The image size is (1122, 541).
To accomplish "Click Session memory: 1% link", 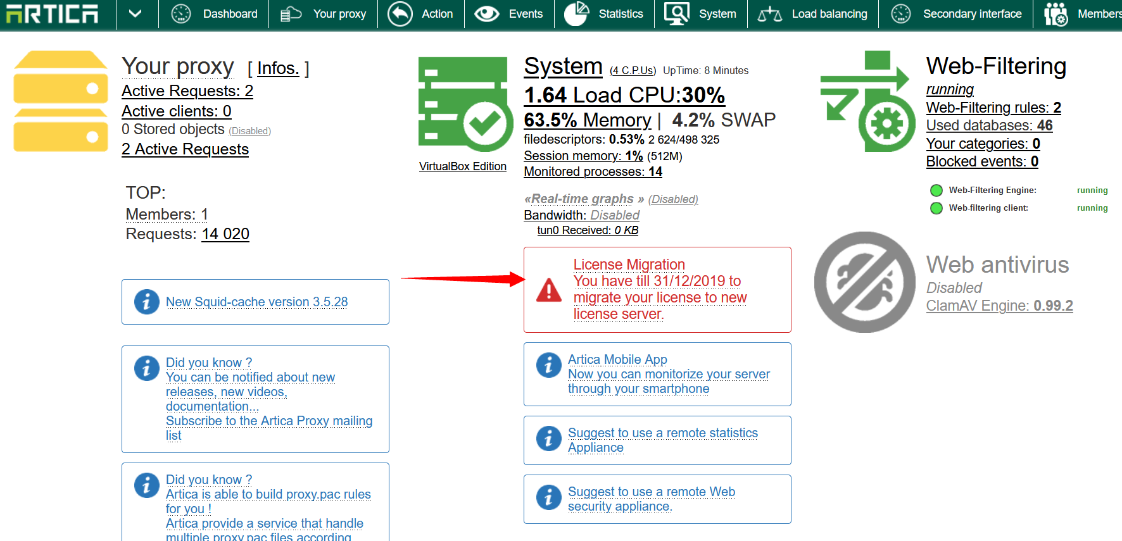I will click(x=583, y=156).
